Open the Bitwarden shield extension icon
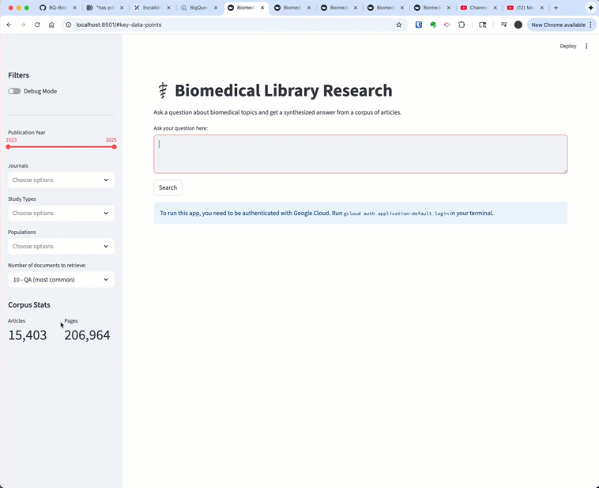 (x=419, y=25)
